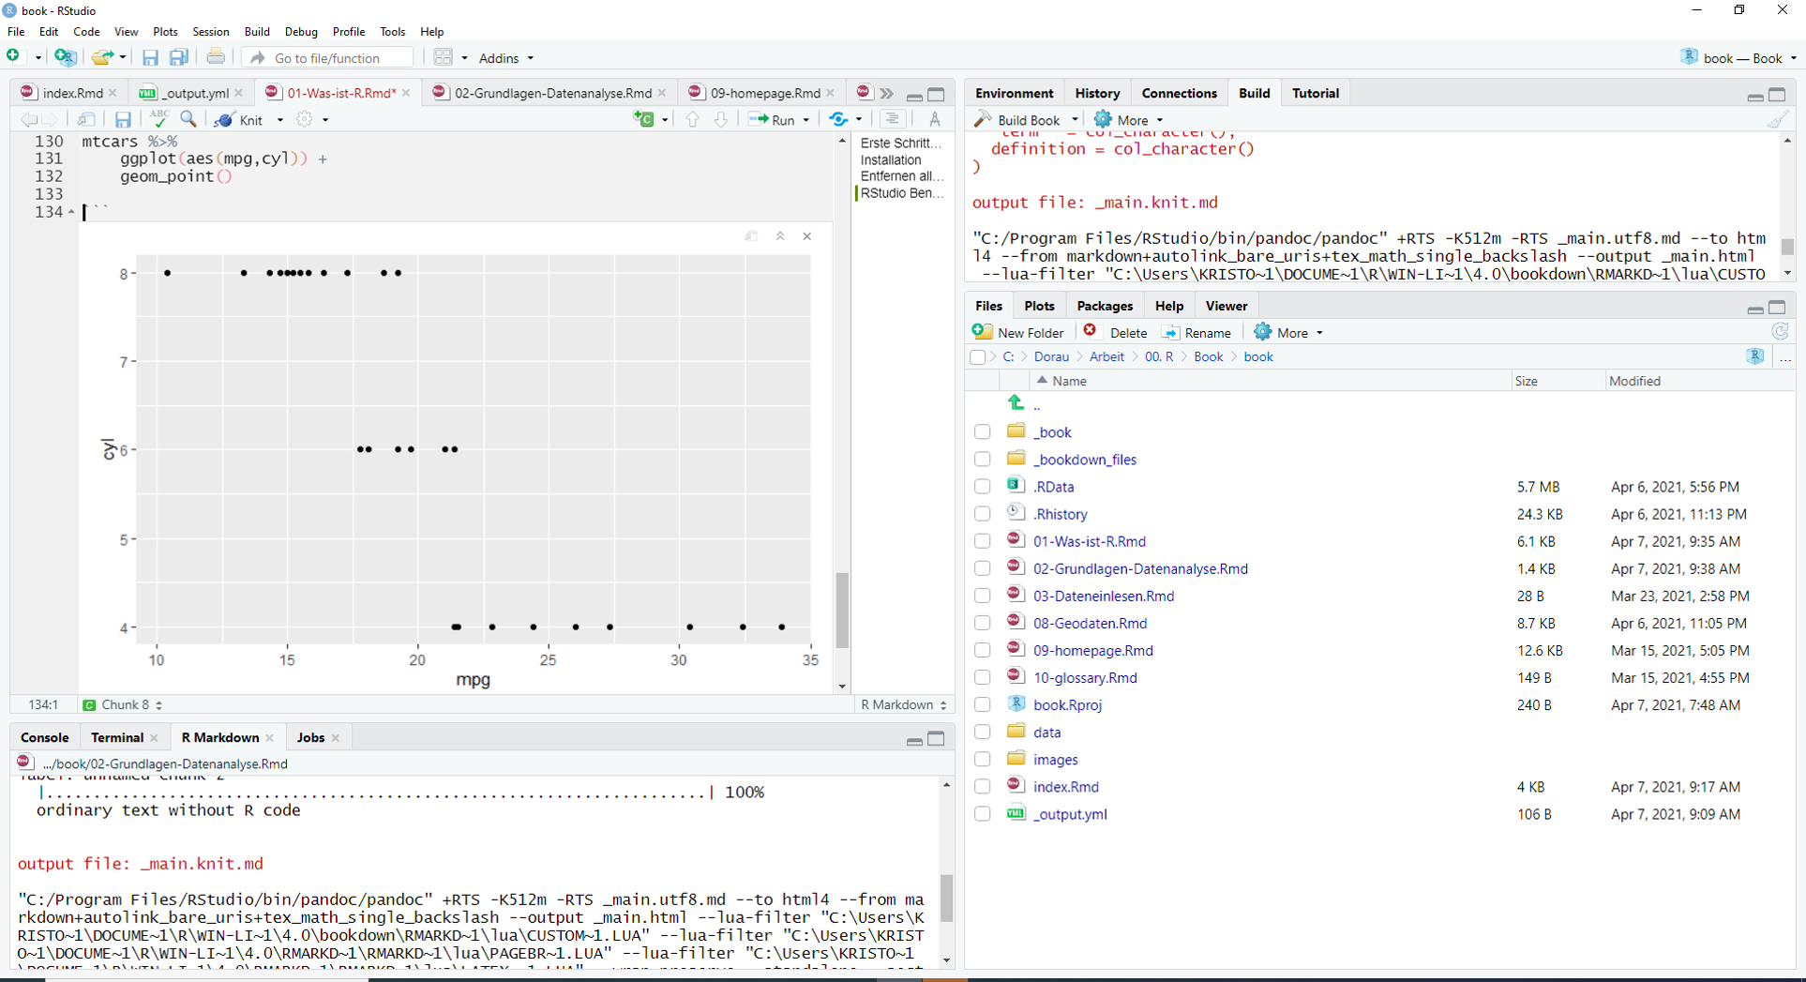Open the Session menu
The height and width of the screenshot is (982, 1806).
210,32
